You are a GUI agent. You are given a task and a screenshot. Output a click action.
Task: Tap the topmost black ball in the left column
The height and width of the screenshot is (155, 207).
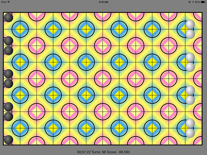pos(9,17)
